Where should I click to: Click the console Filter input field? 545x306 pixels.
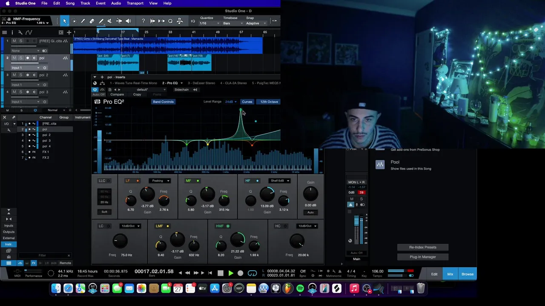click(x=43, y=255)
